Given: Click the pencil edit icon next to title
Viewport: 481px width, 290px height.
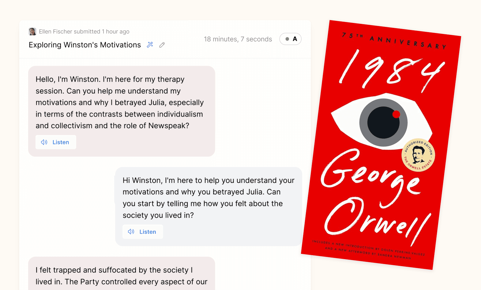Looking at the screenshot, I should point(162,45).
